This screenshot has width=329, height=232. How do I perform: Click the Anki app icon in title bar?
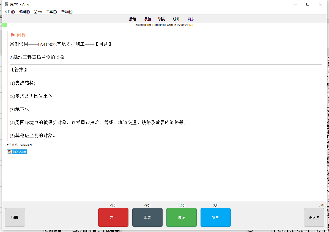(7, 4)
